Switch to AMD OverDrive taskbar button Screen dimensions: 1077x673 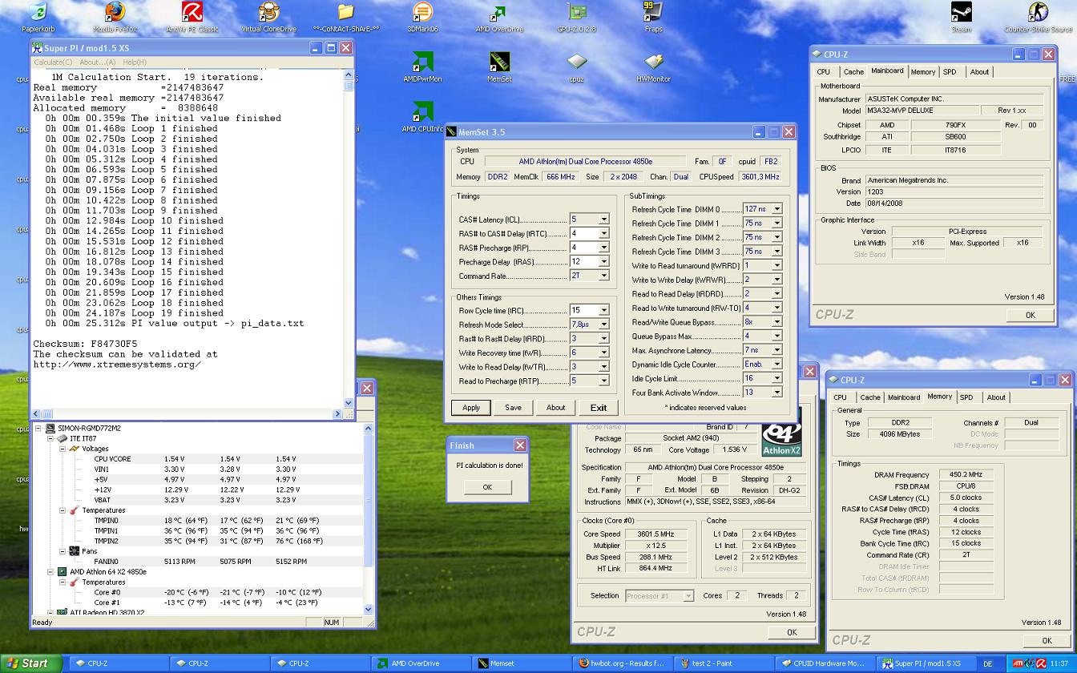click(422, 663)
